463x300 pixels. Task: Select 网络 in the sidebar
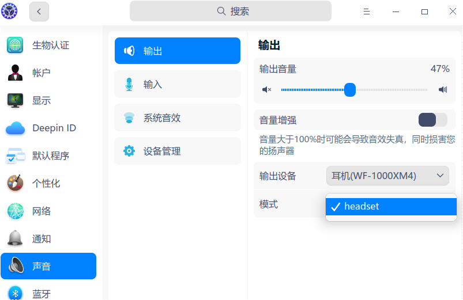click(48, 211)
